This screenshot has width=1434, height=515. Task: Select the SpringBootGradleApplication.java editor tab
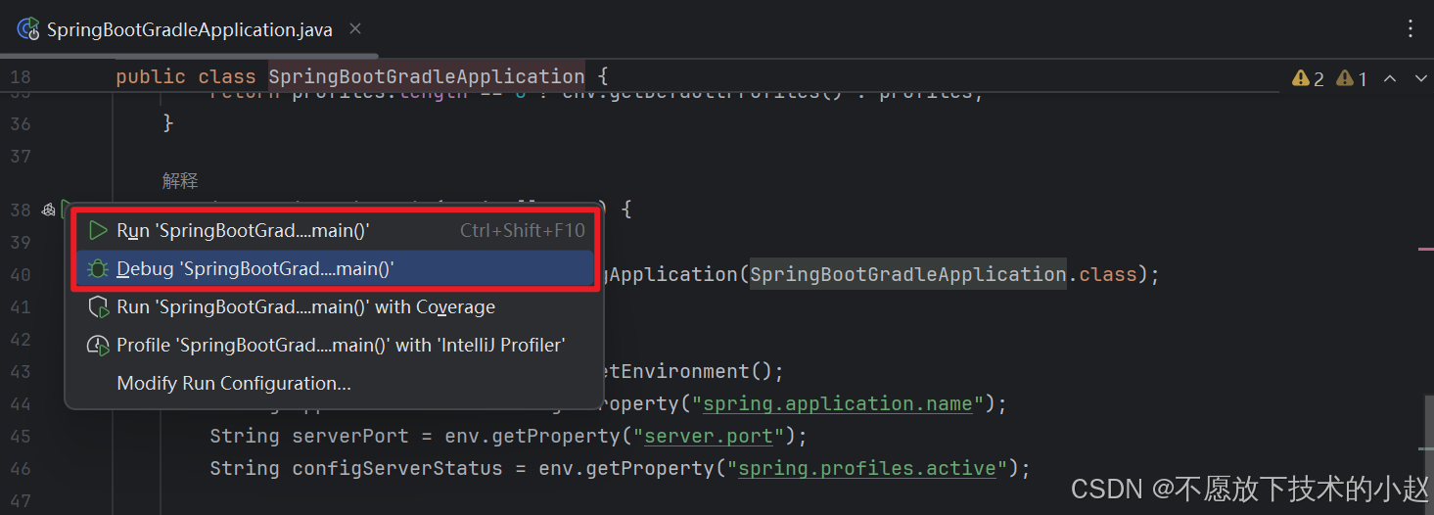pos(189,29)
